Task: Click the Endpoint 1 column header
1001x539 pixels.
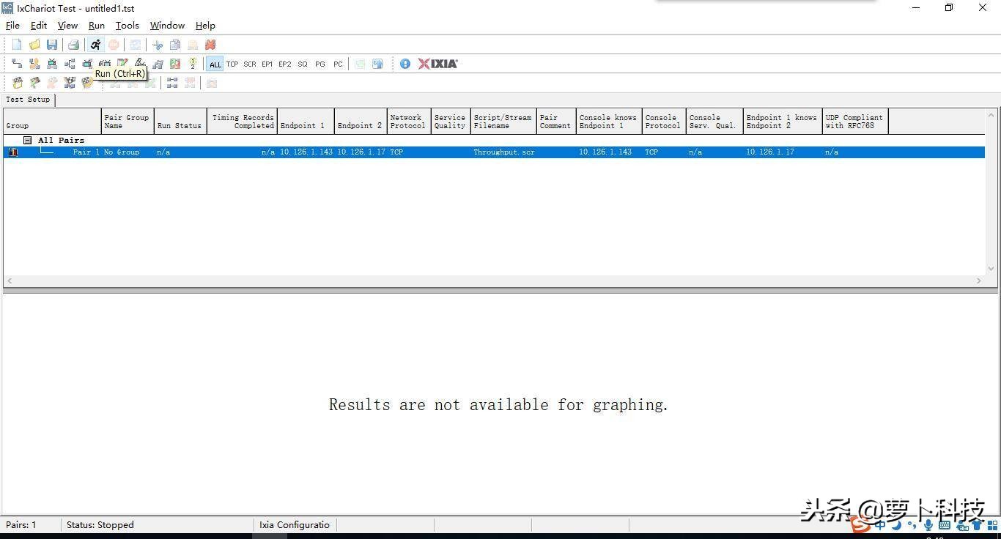Action: [x=305, y=122]
